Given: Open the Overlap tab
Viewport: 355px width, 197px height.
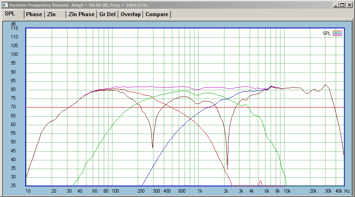Looking at the screenshot, I should [131, 15].
